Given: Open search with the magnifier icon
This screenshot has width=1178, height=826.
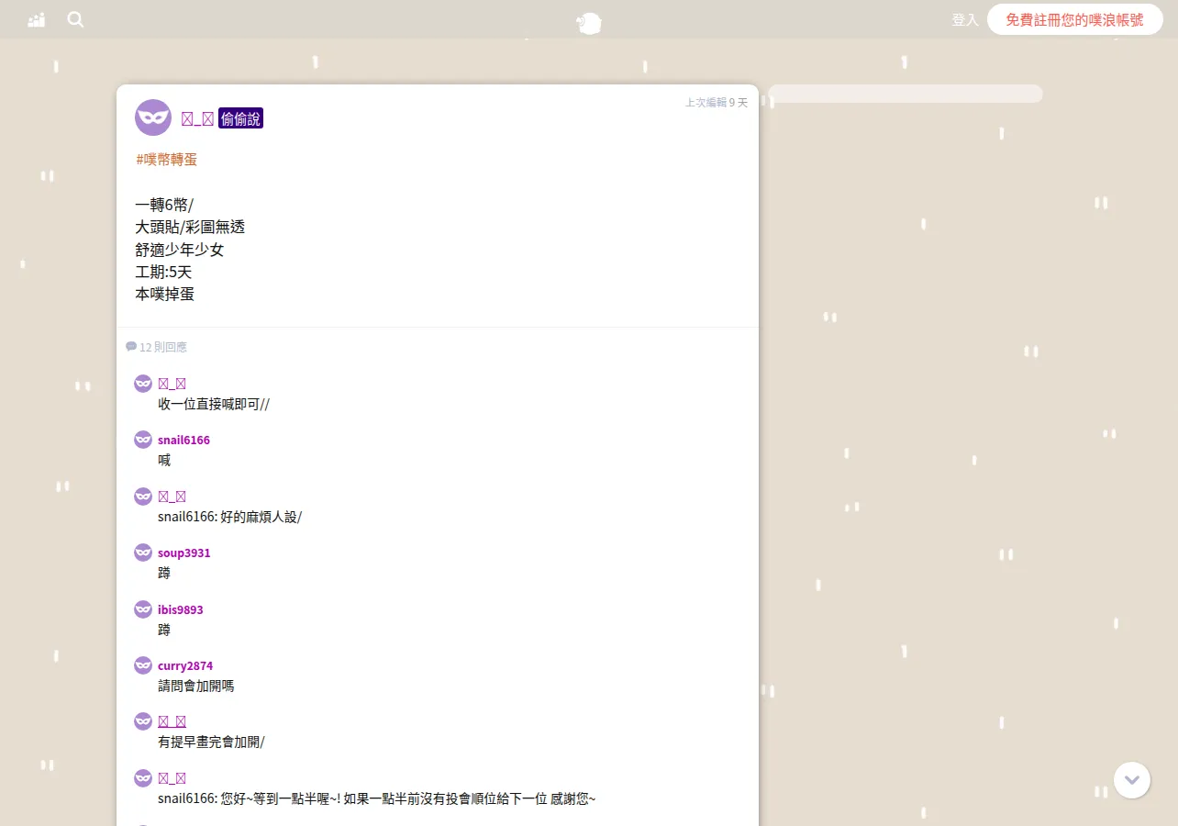Looking at the screenshot, I should [75, 19].
